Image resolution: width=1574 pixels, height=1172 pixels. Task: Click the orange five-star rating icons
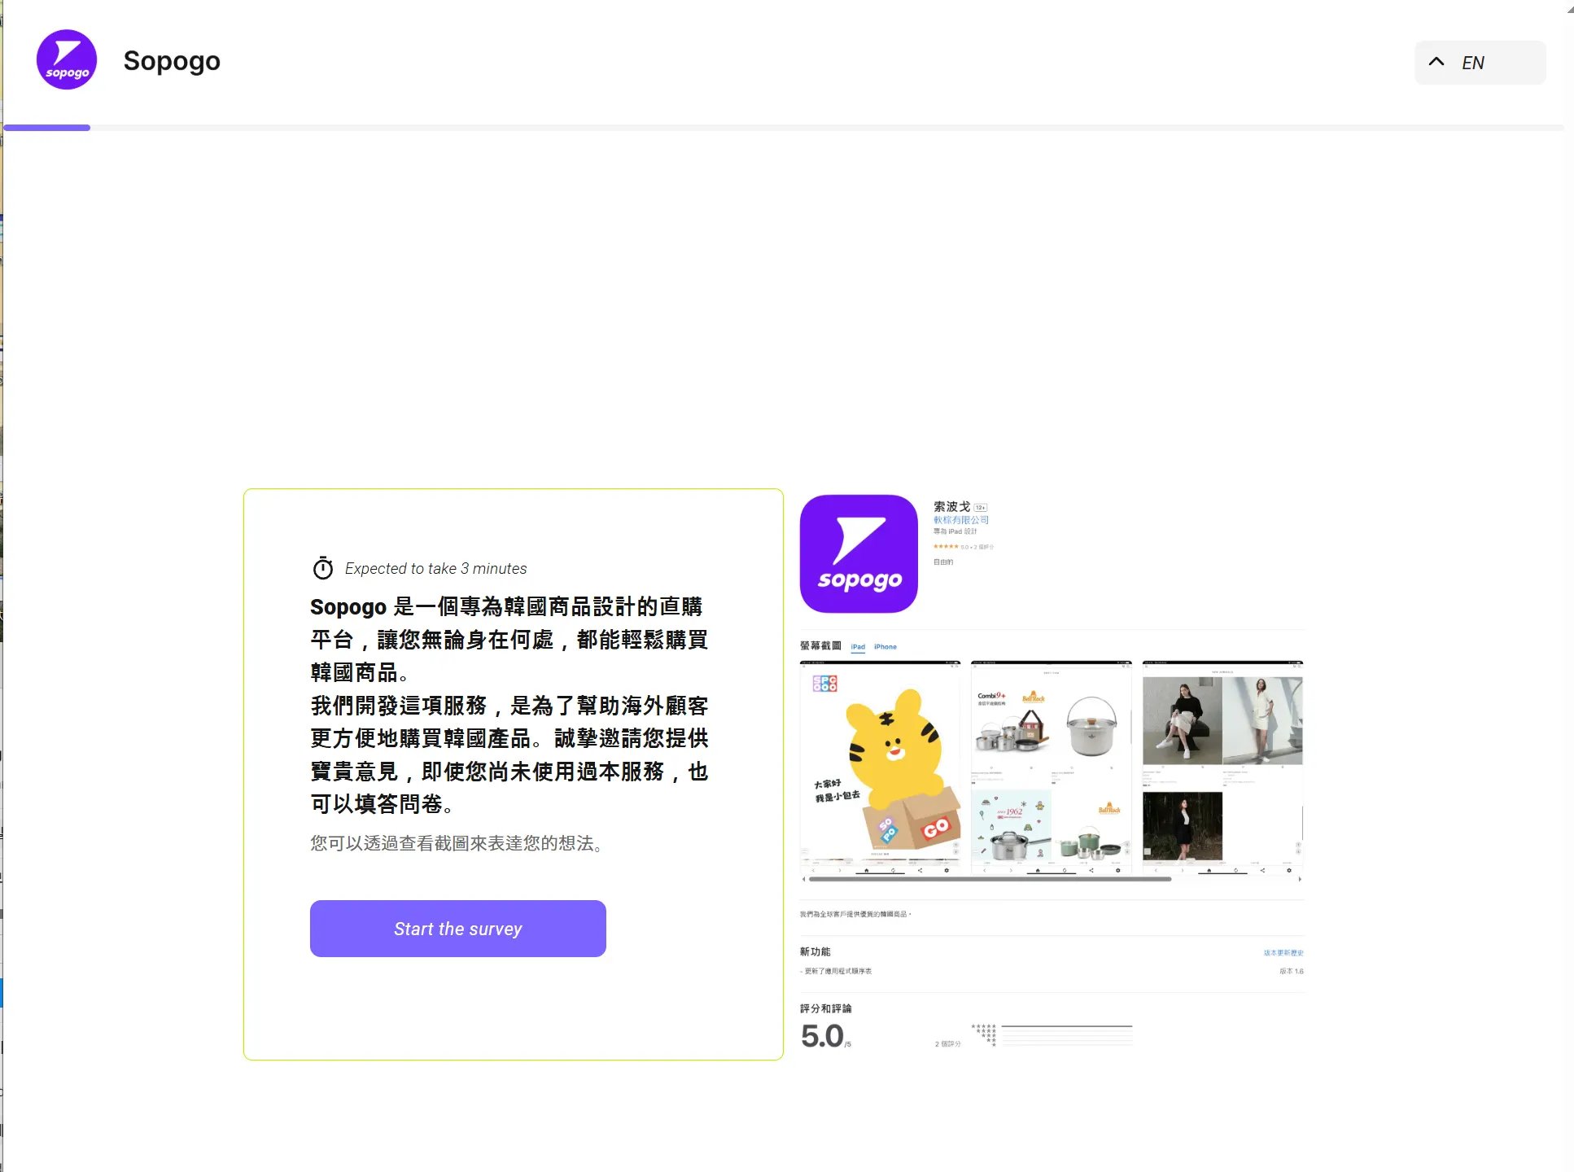pyautogui.click(x=946, y=547)
